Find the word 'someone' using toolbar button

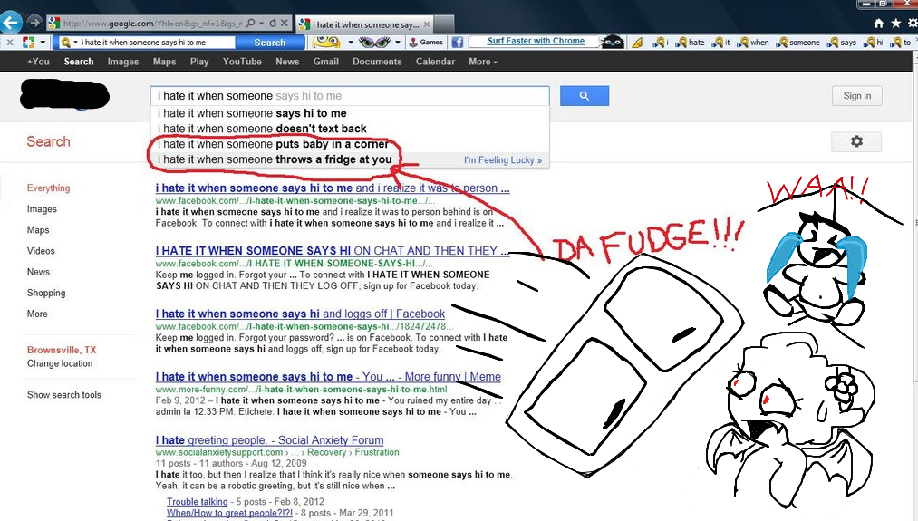coord(798,43)
